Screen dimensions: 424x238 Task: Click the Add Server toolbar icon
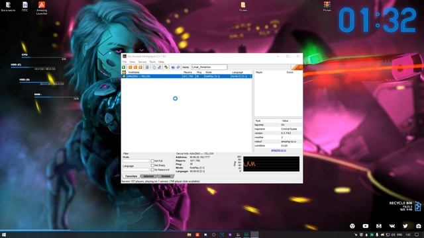pyautogui.click(x=130, y=67)
